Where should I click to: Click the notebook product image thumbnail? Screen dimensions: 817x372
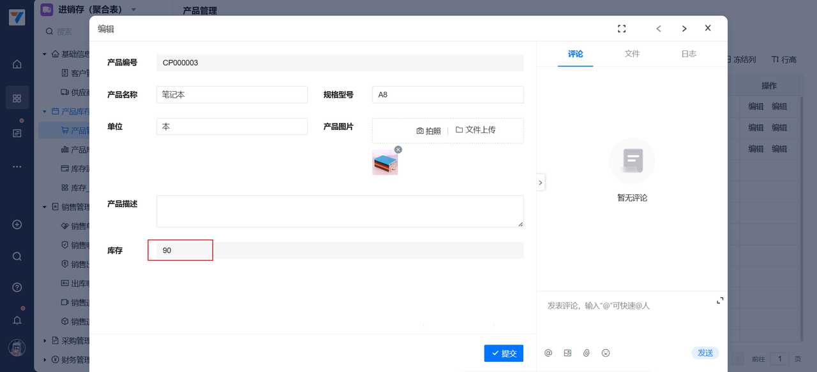pyautogui.click(x=385, y=163)
